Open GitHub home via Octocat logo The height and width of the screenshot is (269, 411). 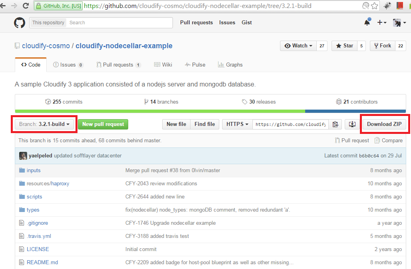pos(20,23)
